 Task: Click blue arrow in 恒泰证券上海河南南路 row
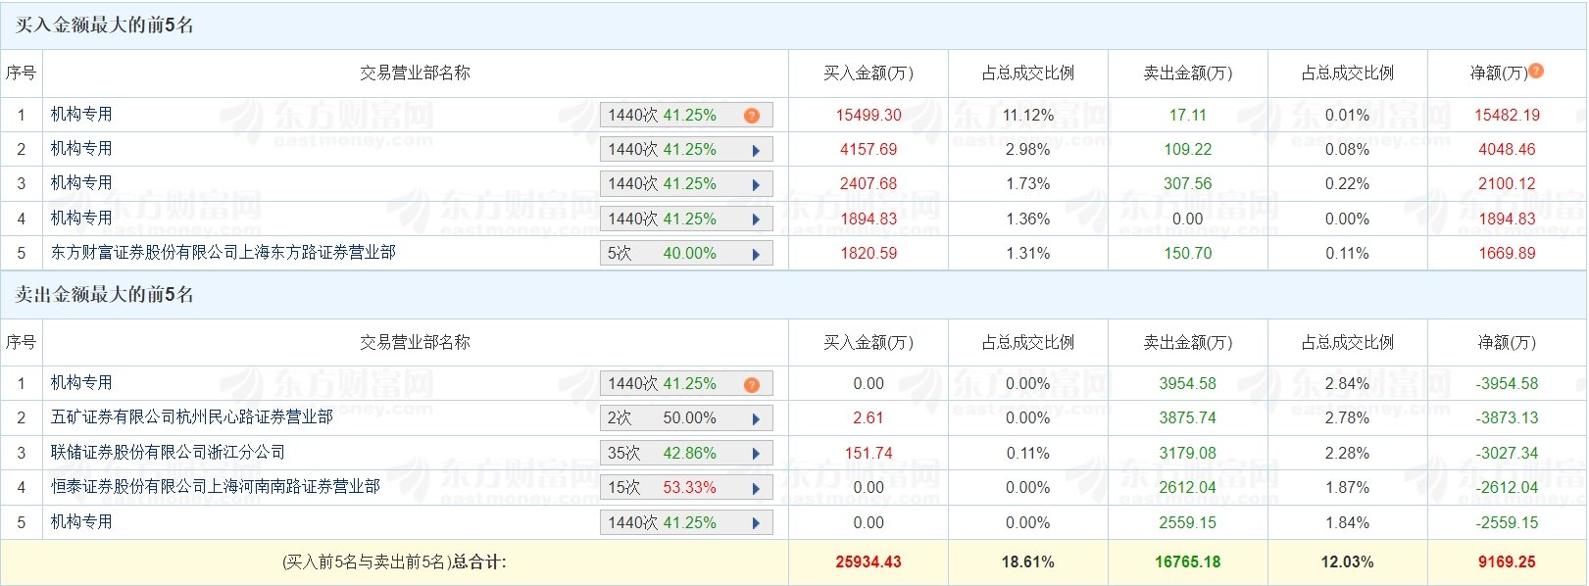point(756,488)
